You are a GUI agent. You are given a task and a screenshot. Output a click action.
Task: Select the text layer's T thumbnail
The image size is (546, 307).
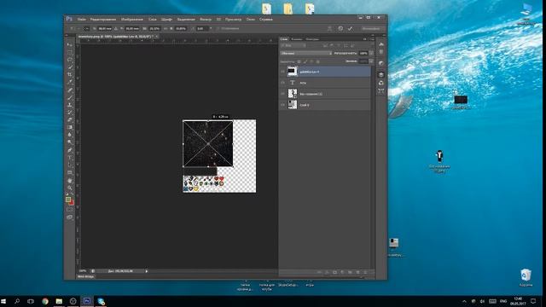click(292, 83)
